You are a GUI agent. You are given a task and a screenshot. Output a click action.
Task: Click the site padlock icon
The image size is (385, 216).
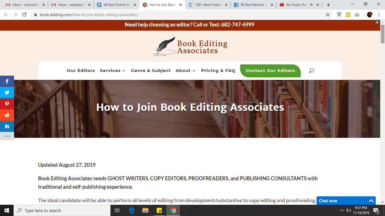(36, 15)
